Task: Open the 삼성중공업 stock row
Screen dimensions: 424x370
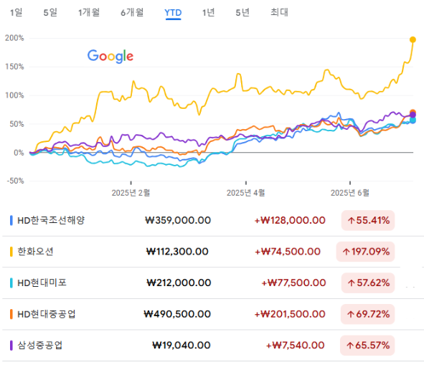Action: click(212, 346)
